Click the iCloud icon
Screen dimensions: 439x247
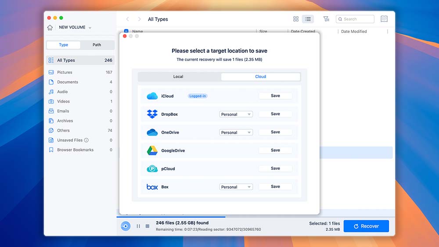(152, 96)
